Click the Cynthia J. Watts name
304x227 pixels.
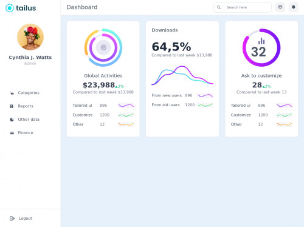(30, 58)
